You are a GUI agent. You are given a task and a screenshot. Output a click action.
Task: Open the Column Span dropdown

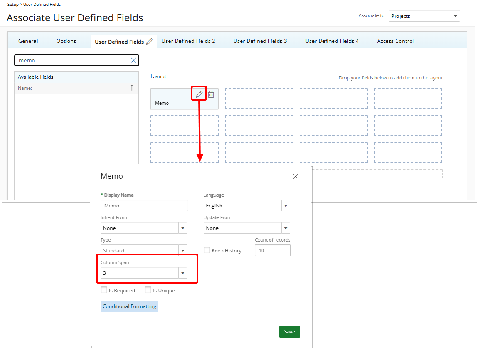tap(182, 273)
